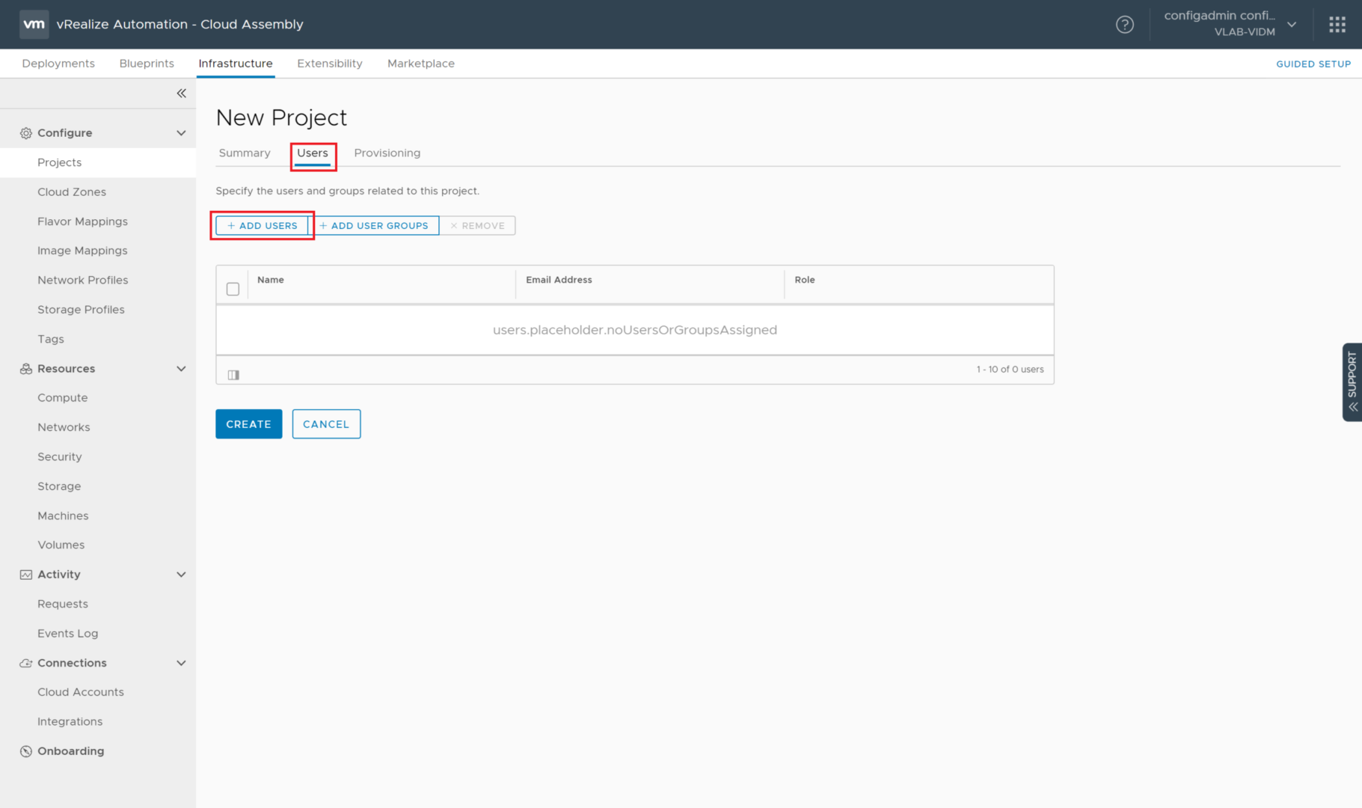
Task: Click the Configure gear icon
Action: (26, 133)
